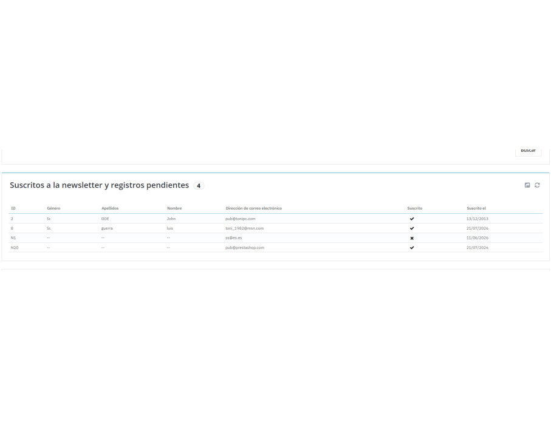Click surname DOE in the table
This screenshot has width=551, height=421.
click(x=105, y=219)
